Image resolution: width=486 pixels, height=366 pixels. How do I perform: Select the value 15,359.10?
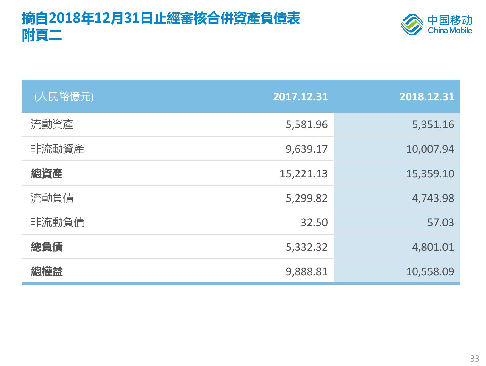click(430, 174)
